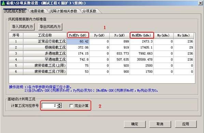Confirm with the 确定 button
Screen dimensions: 204x133
pyautogui.click(x=135, y=124)
